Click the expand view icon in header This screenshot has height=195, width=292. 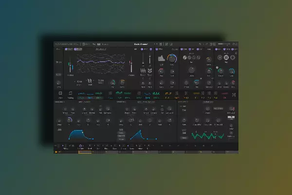pyautogui.click(x=166, y=44)
